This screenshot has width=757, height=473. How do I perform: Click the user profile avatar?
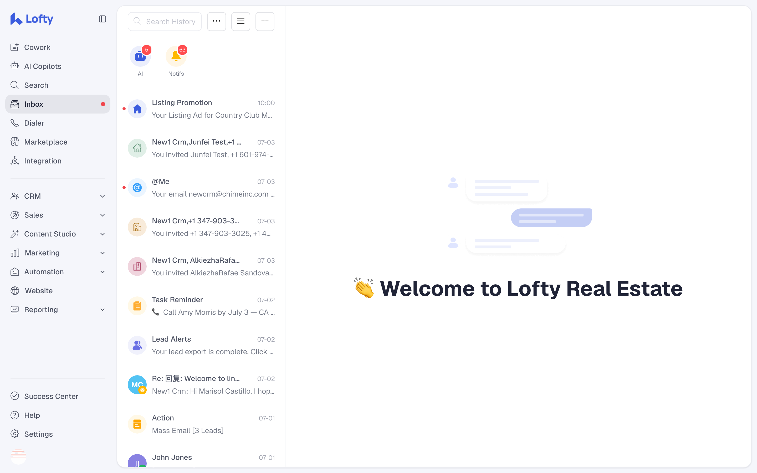(x=18, y=456)
